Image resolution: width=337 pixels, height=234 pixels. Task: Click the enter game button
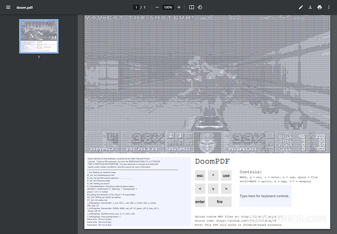tap(200, 202)
